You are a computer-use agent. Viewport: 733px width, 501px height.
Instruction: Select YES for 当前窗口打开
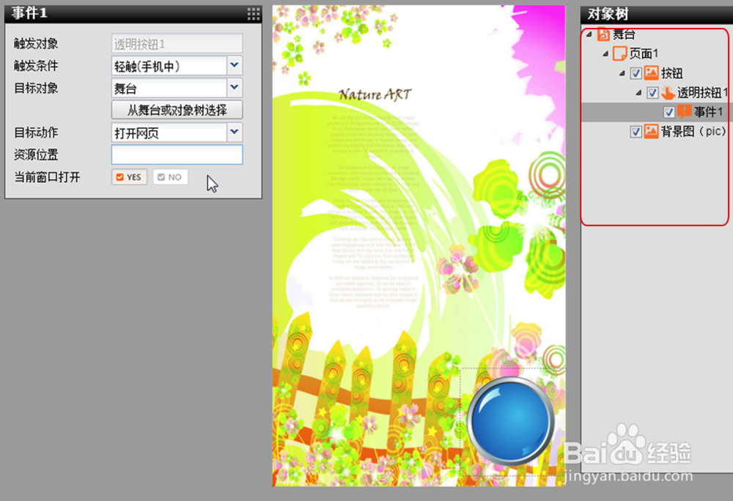[x=129, y=177]
